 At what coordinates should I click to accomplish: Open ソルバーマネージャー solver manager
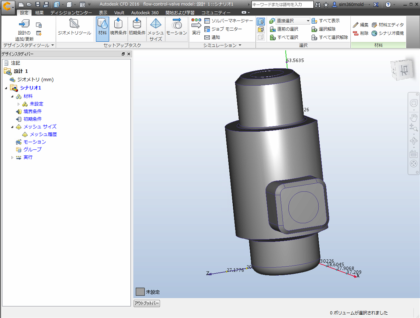(x=229, y=21)
